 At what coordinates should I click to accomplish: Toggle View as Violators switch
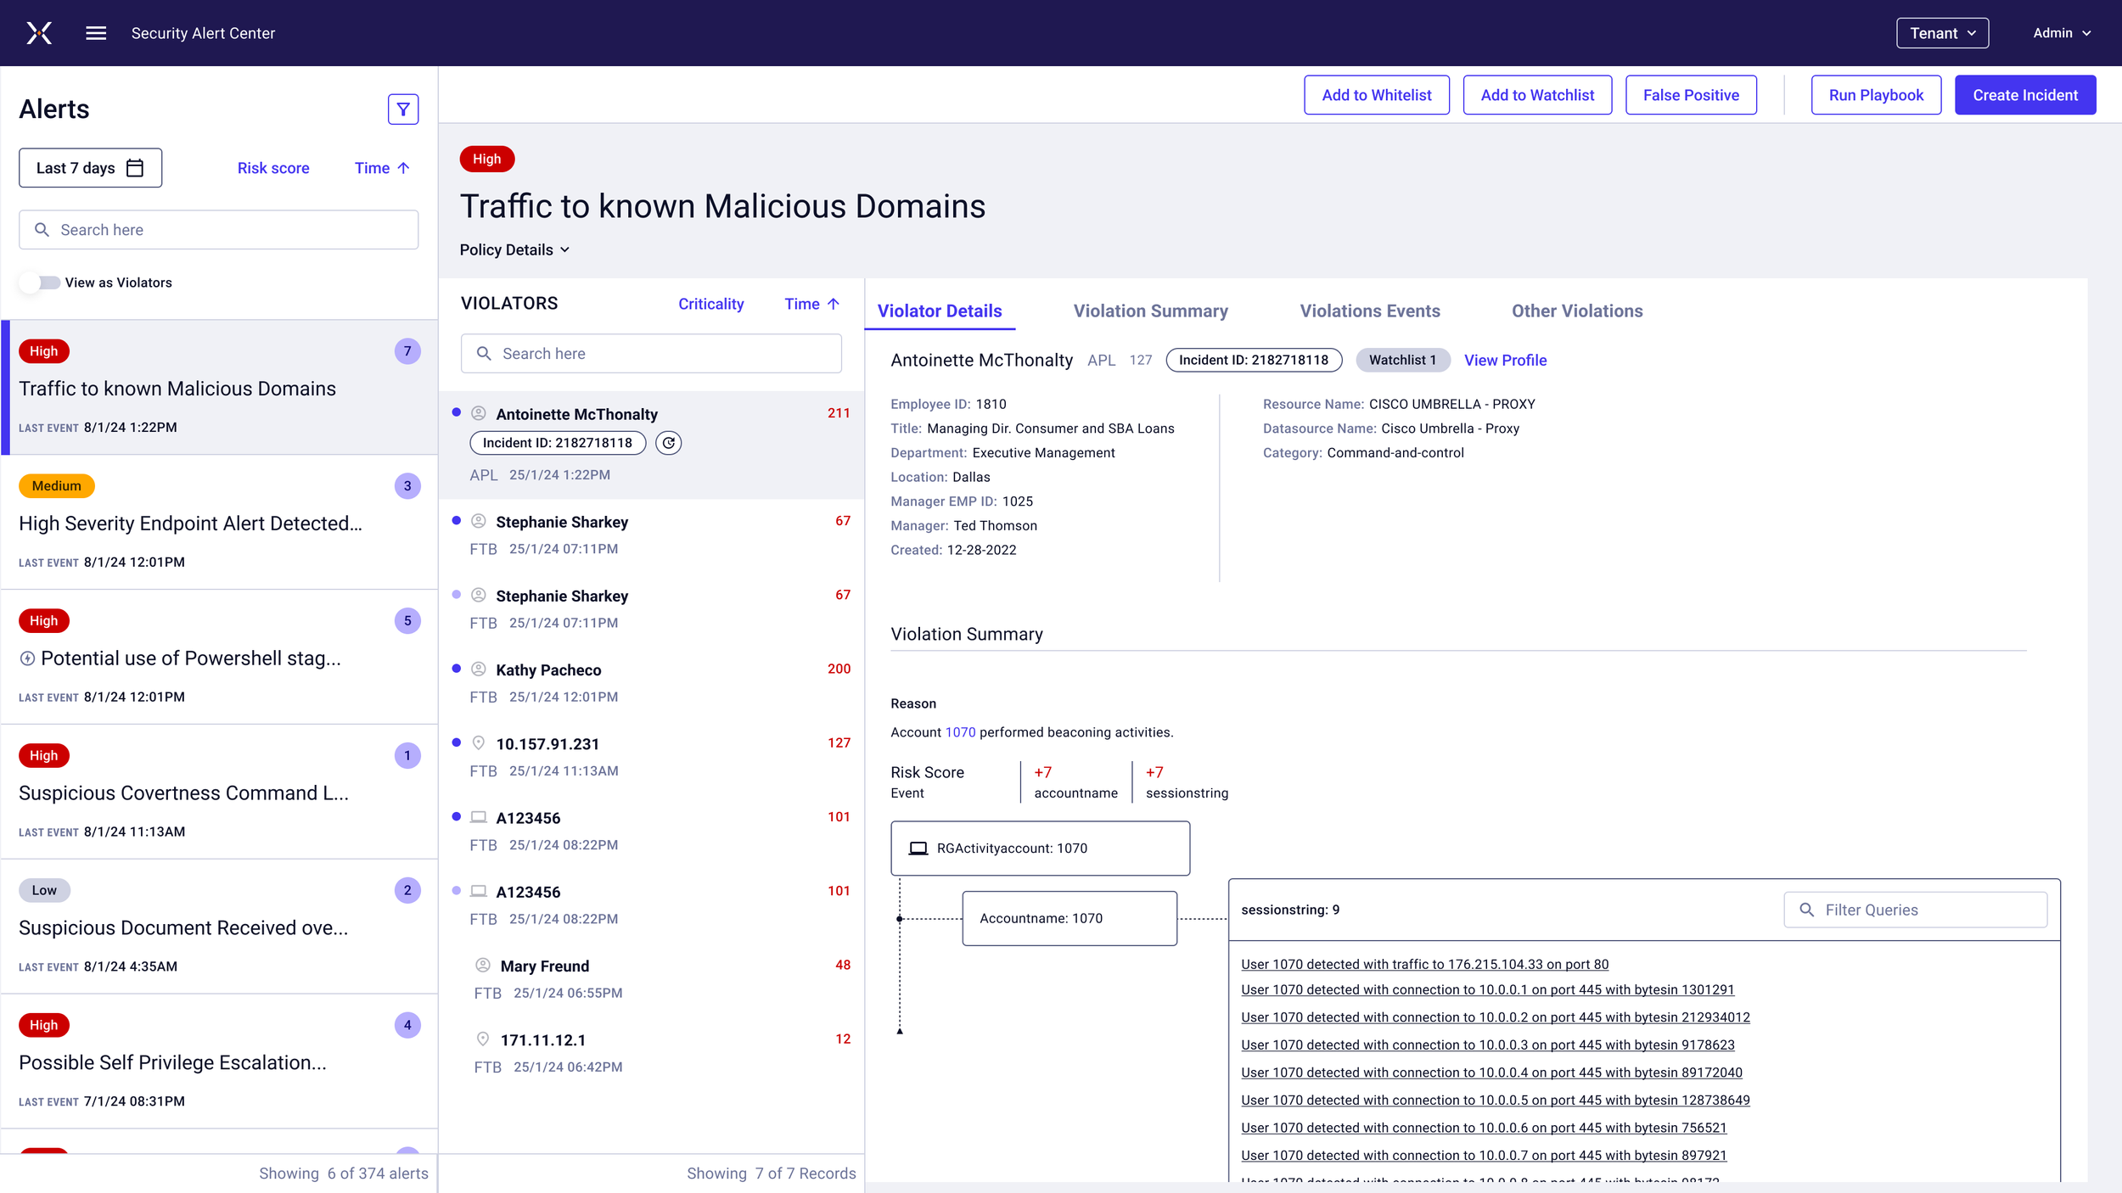(39, 283)
